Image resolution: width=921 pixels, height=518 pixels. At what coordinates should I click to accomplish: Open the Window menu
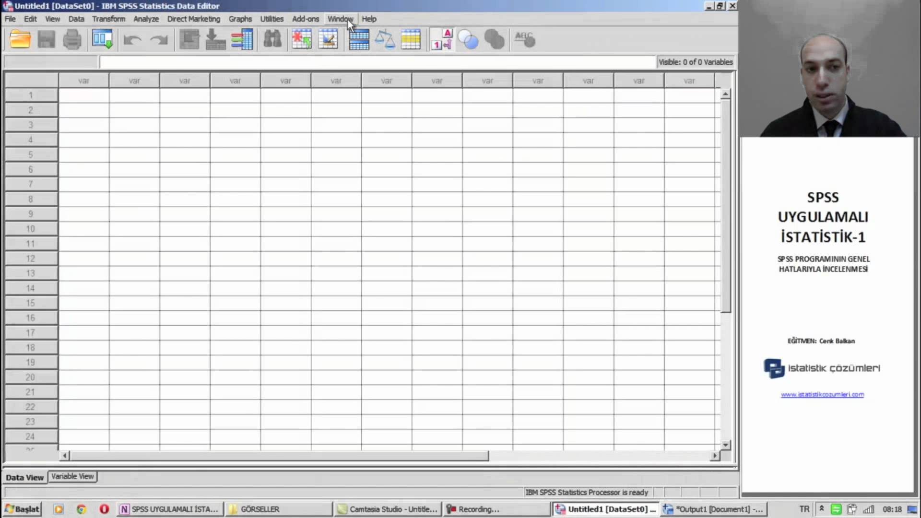point(340,19)
